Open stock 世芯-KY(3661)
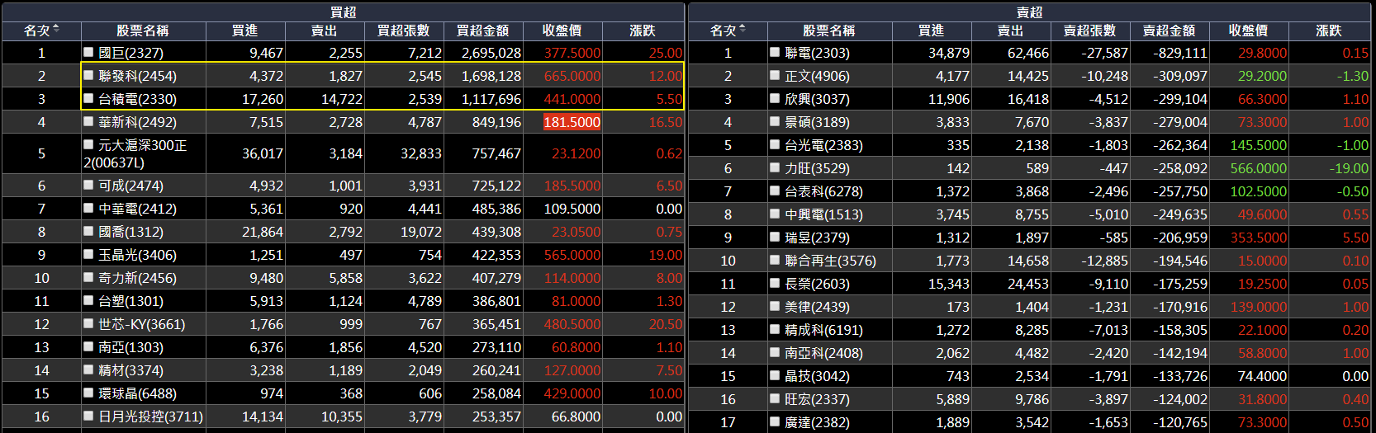Viewport: 1376px width, 433px height. click(141, 324)
